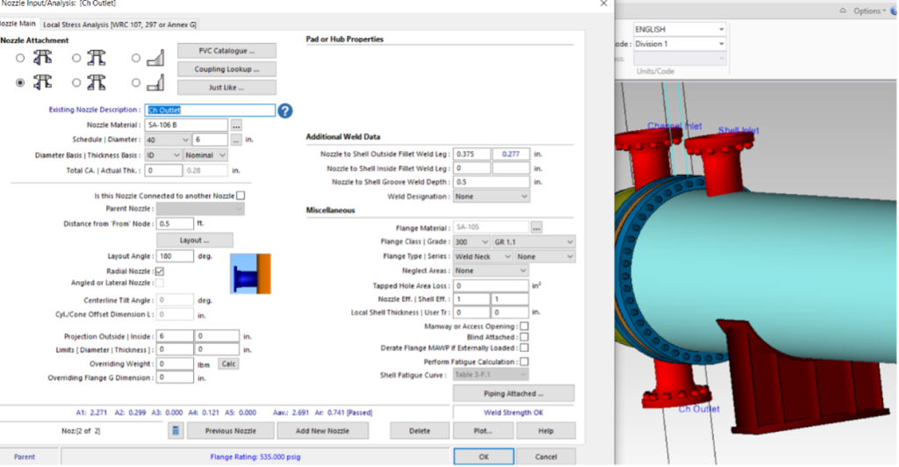This screenshot has width=899, height=467.
Task: Confirm dialog with OK button
Action: pyautogui.click(x=484, y=456)
